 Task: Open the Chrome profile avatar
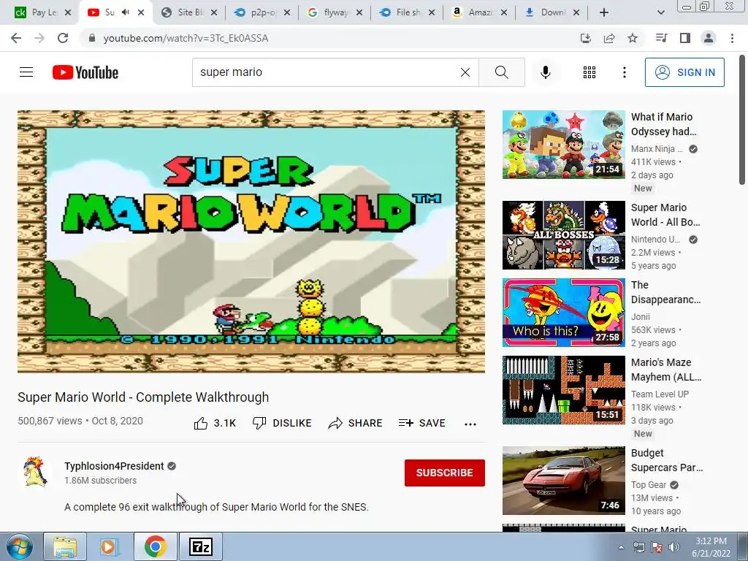pos(709,38)
